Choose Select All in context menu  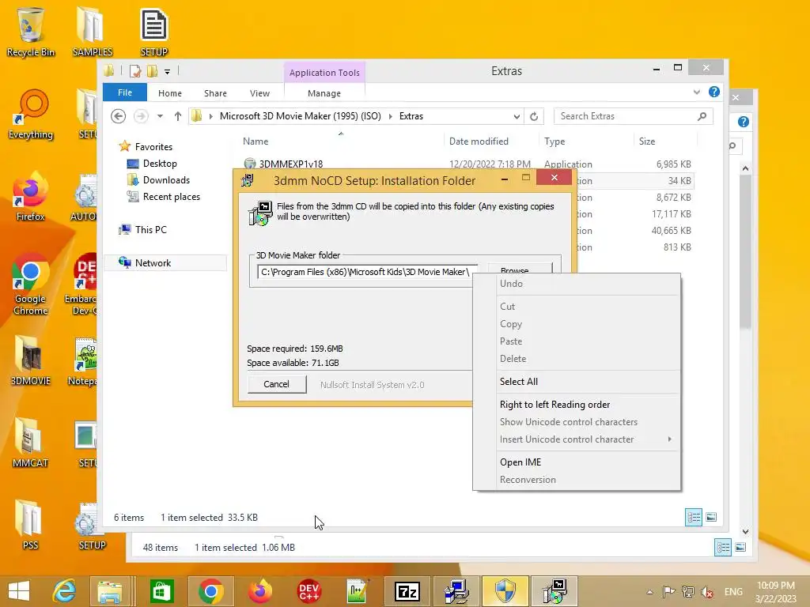point(588,382)
